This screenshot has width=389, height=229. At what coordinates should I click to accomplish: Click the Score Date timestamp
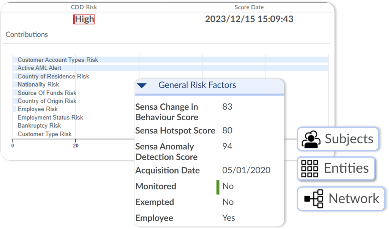pyautogui.click(x=249, y=19)
